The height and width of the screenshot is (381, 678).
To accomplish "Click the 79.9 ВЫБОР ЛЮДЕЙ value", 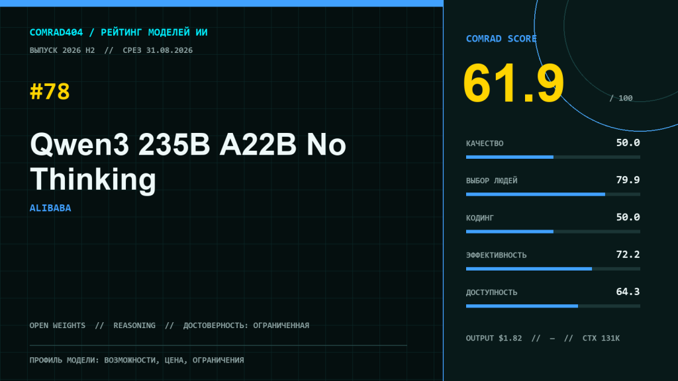I will click(x=628, y=180).
